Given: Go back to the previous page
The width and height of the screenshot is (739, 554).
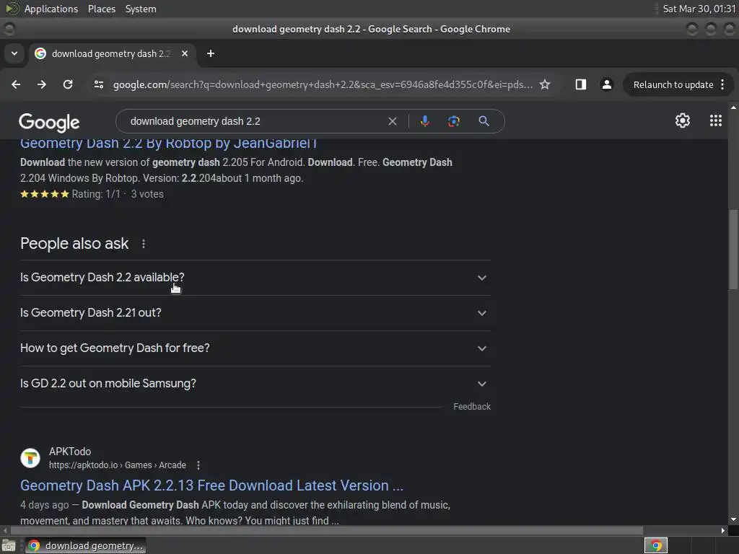Looking at the screenshot, I should [x=16, y=84].
